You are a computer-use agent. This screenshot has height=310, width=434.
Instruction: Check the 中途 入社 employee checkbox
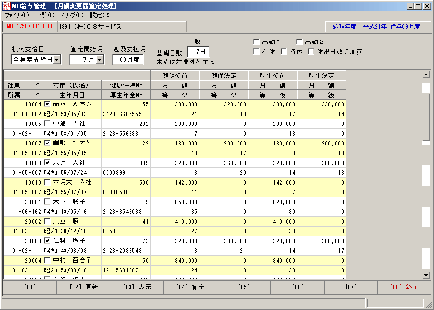tap(47, 124)
